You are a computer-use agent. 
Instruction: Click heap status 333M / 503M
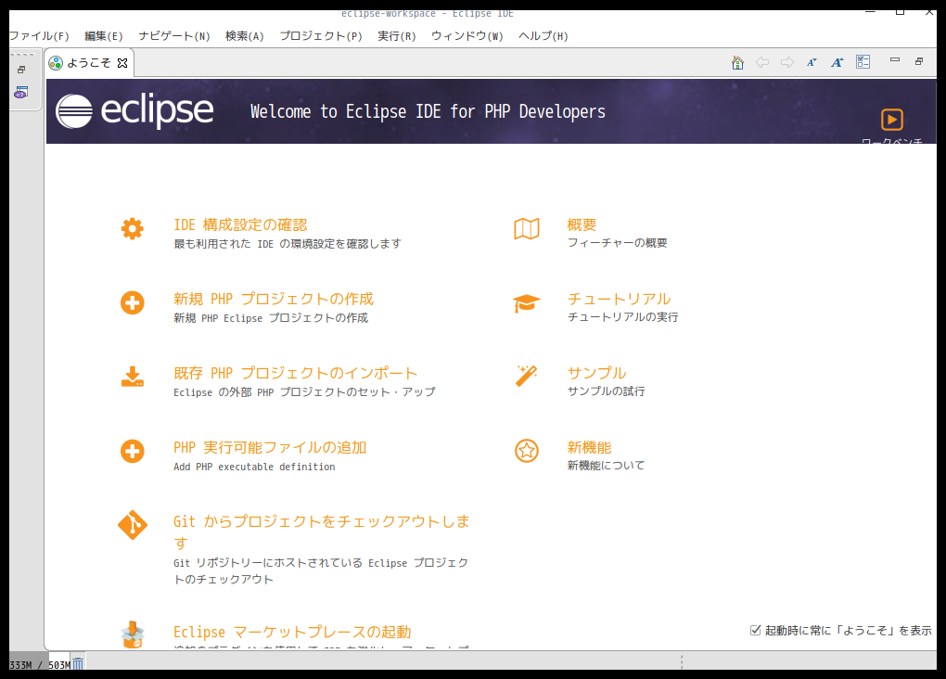coord(40,664)
